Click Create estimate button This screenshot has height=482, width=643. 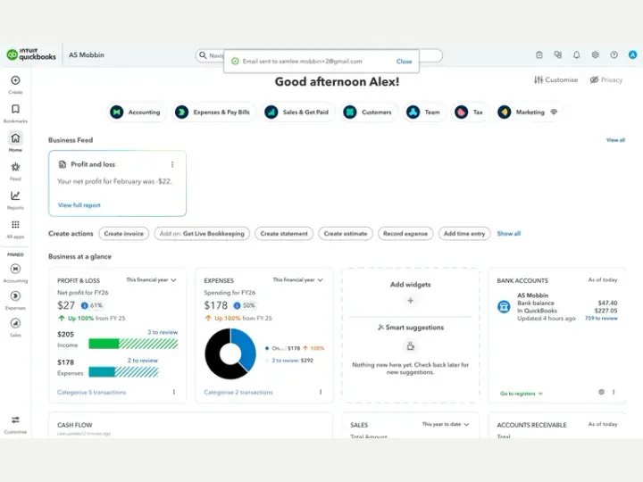pos(346,234)
